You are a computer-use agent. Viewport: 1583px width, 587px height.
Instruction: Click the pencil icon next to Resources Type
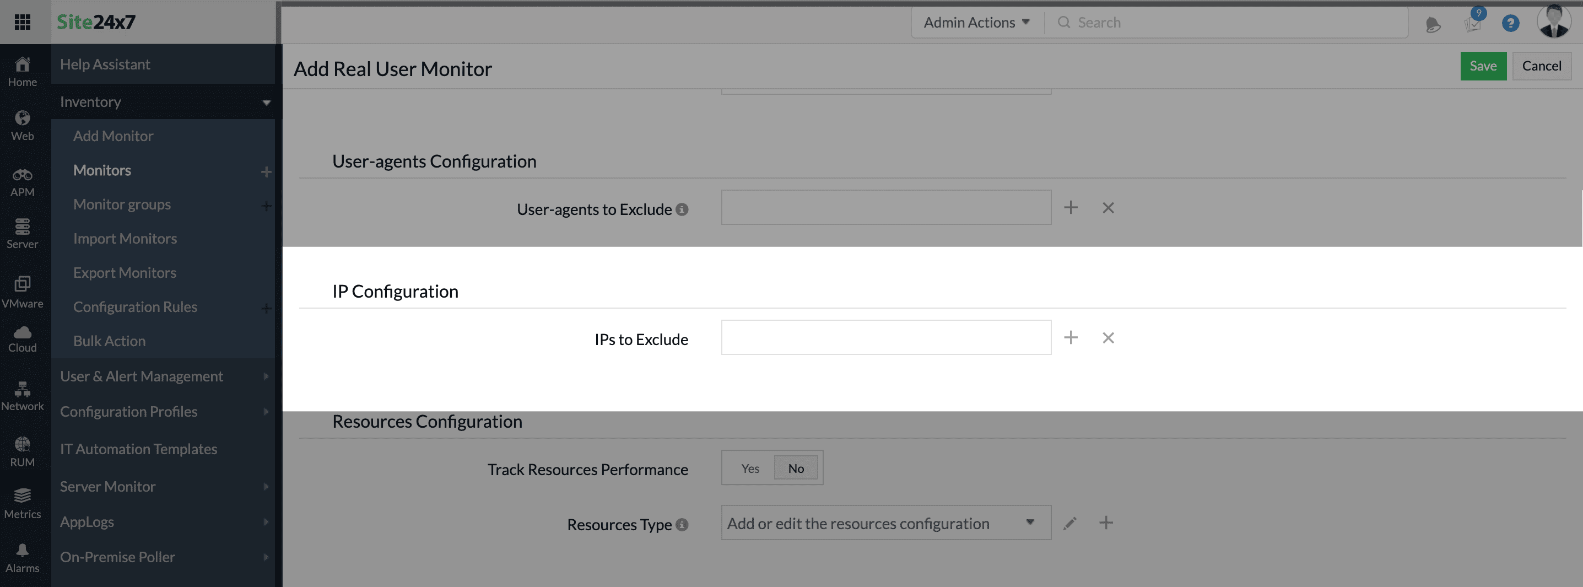(x=1070, y=523)
